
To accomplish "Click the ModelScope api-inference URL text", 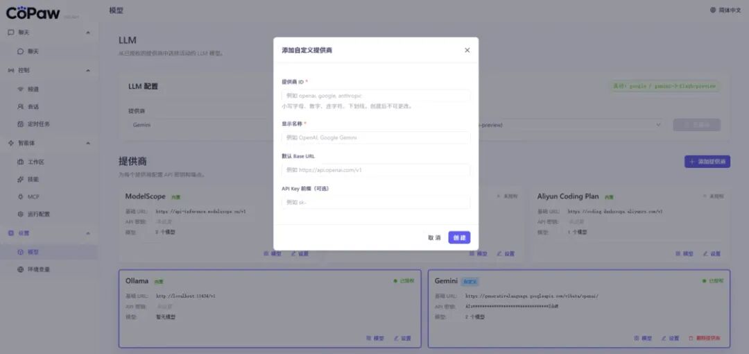I will click(x=201, y=212).
